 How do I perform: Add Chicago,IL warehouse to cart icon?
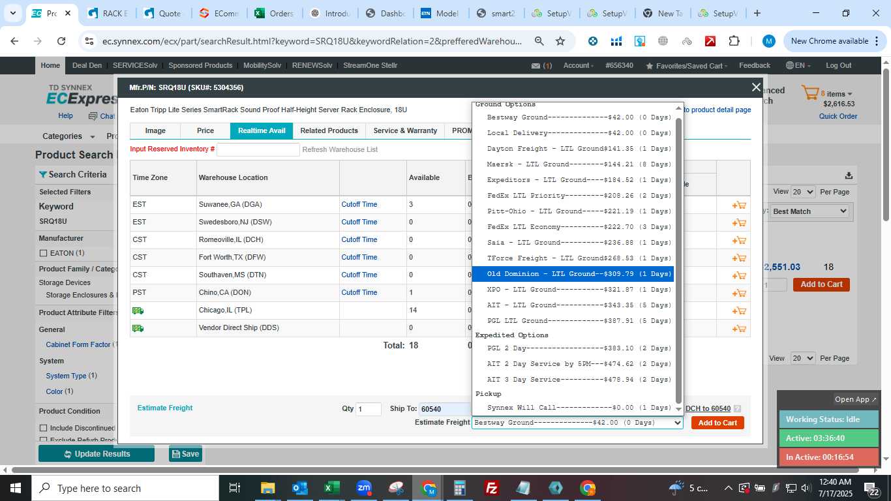739,311
